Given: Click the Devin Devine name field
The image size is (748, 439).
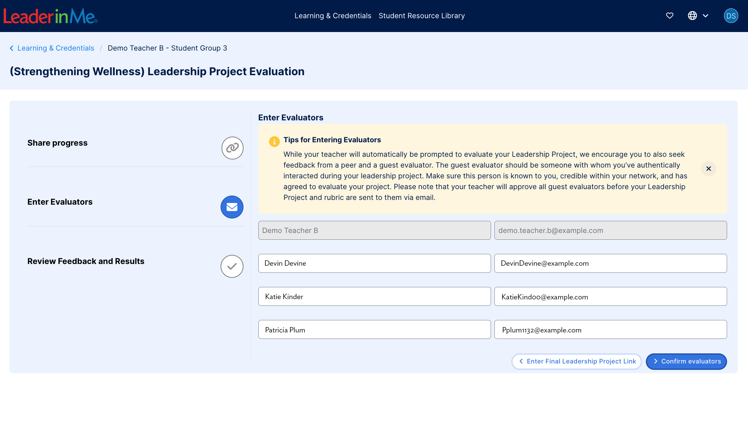Looking at the screenshot, I should pyautogui.click(x=374, y=263).
